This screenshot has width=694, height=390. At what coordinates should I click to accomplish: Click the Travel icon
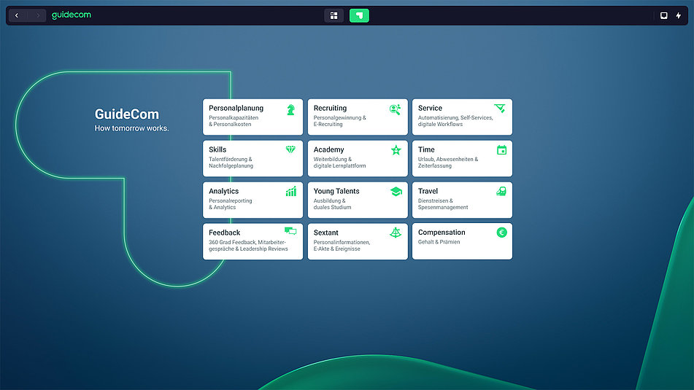[501, 191]
